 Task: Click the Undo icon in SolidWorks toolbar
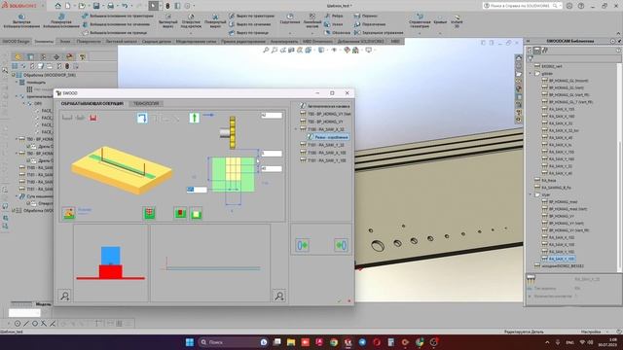click(125, 6)
